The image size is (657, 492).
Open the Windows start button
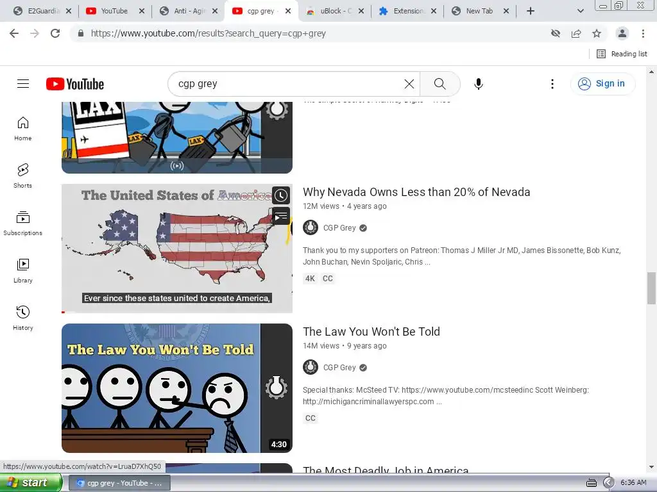(x=31, y=482)
